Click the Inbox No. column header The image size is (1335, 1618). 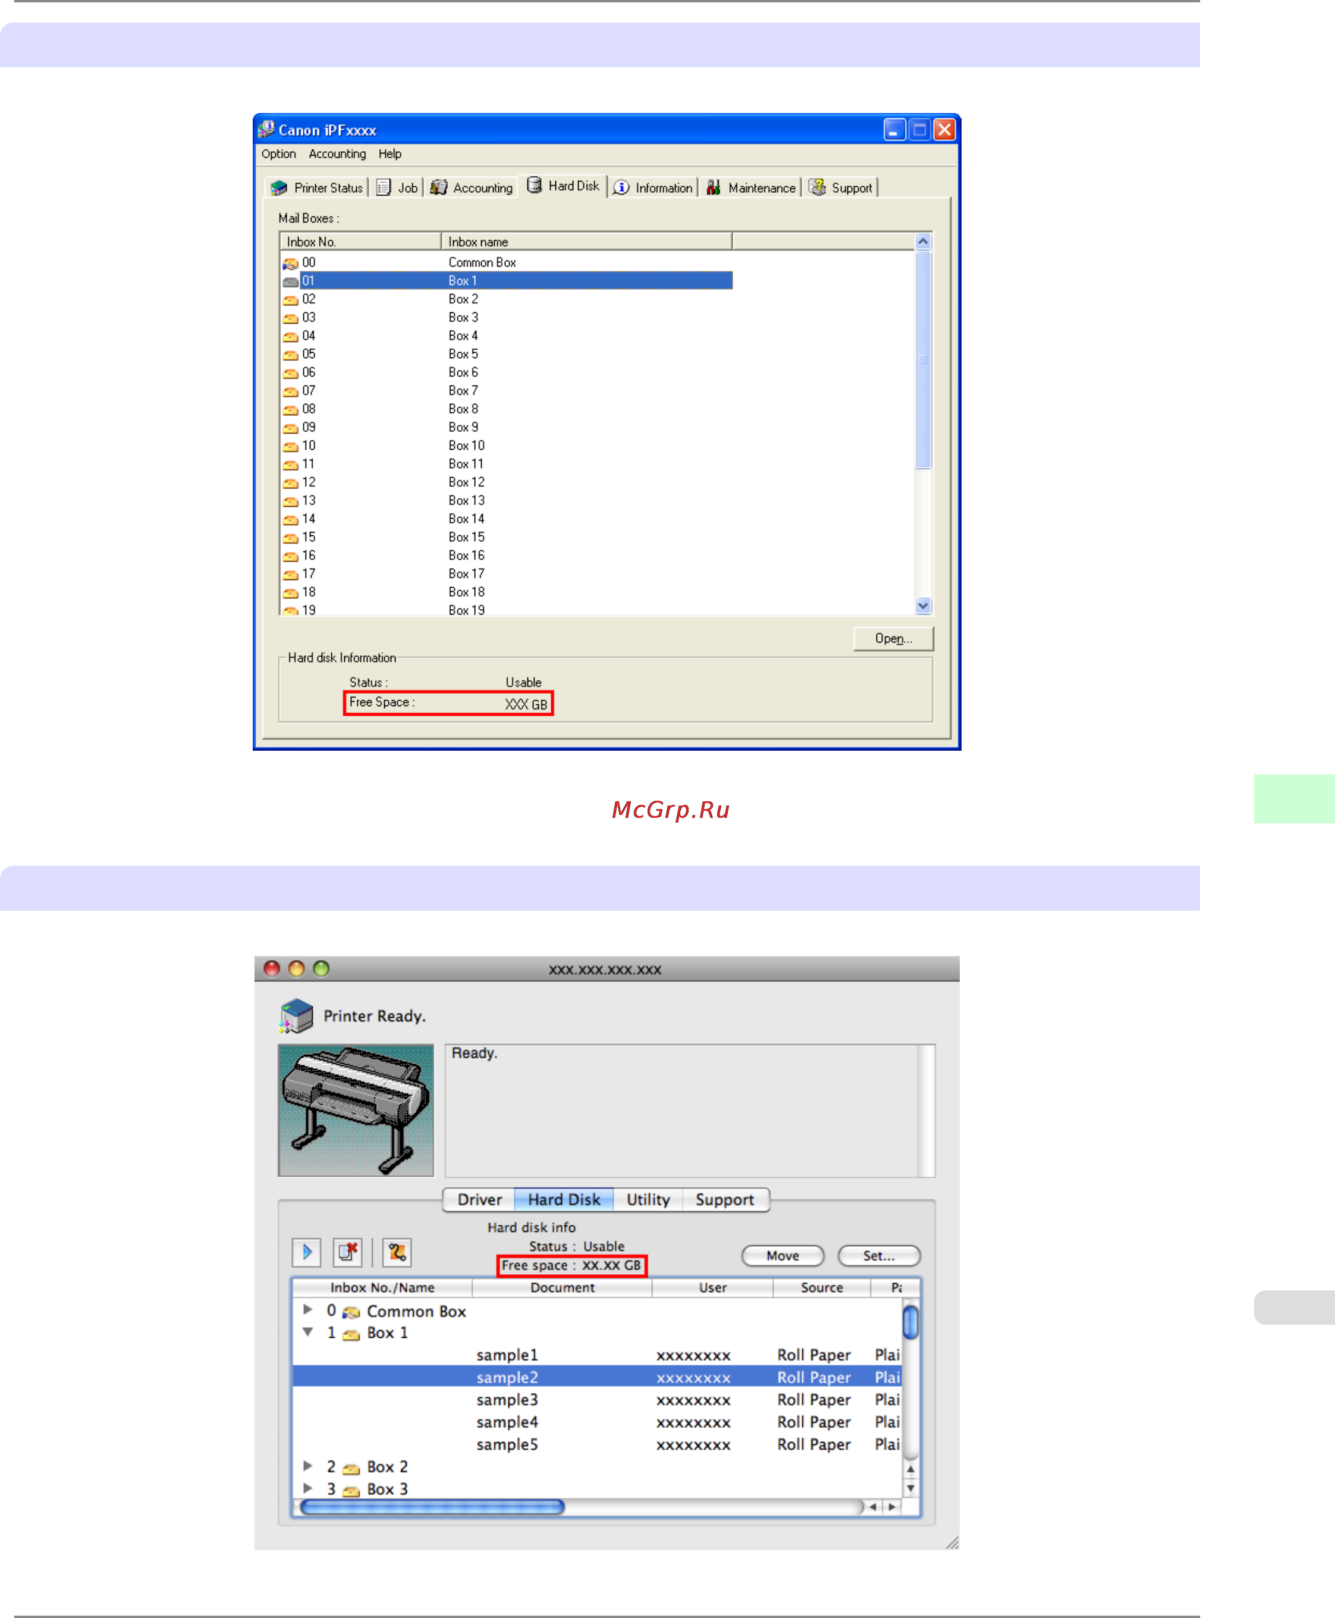pyautogui.click(x=361, y=242)
